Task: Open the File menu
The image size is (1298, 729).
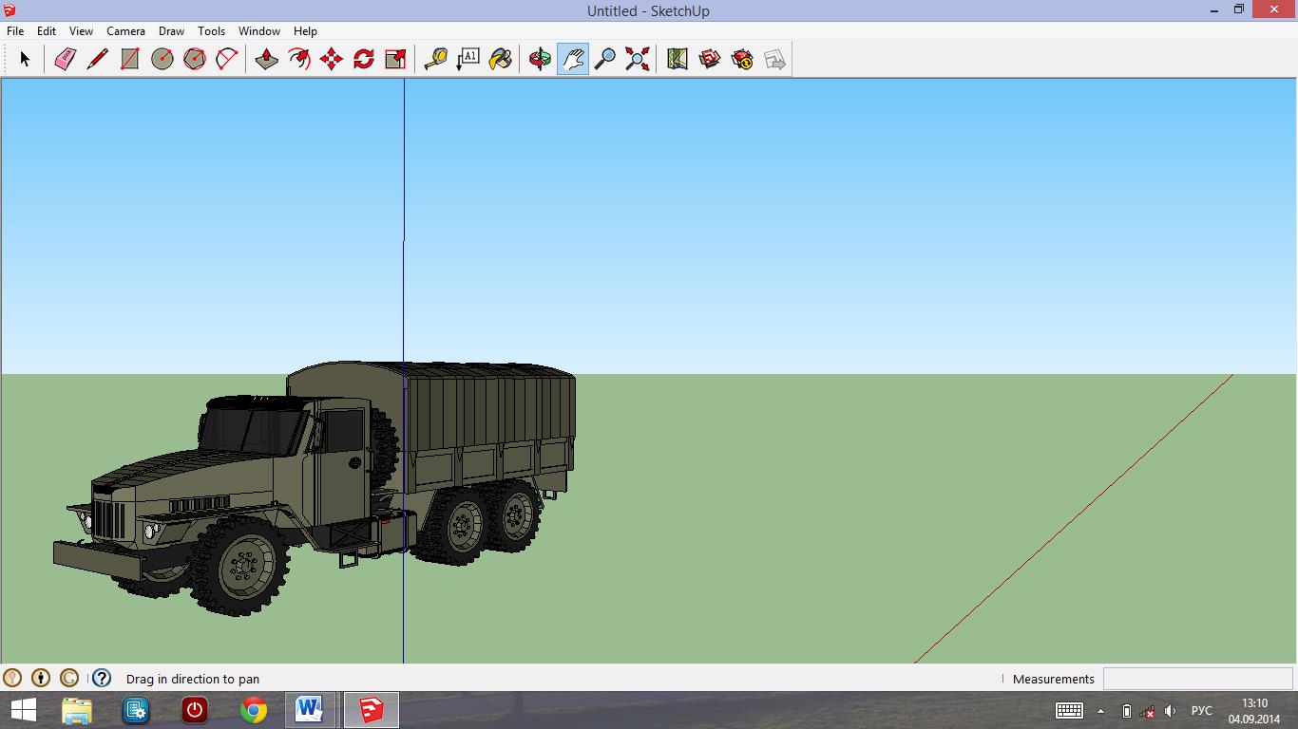Action: point(15,30)
